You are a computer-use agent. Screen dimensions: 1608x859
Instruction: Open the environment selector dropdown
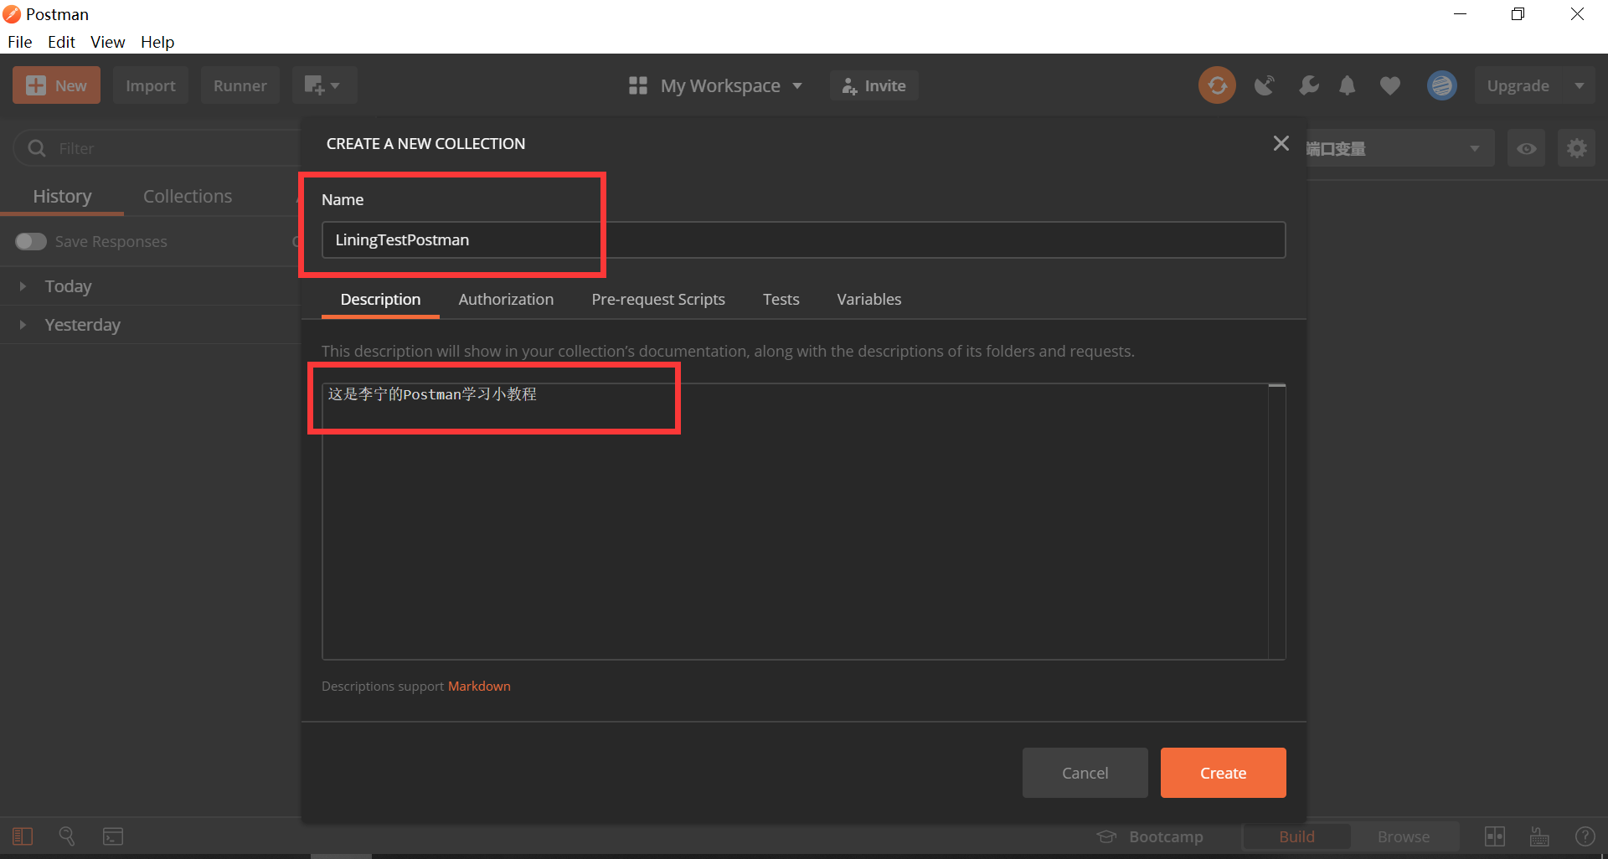click(x=1400, y=148)
